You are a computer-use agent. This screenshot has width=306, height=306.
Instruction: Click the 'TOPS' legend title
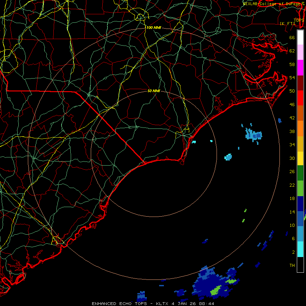(x=299, y=20)
